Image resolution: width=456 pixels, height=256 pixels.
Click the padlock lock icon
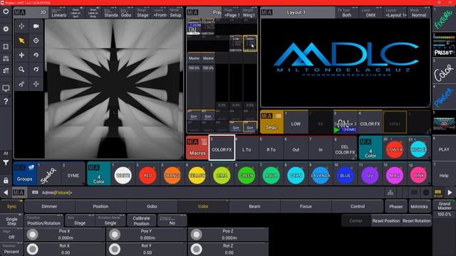[x=6, y=181]
